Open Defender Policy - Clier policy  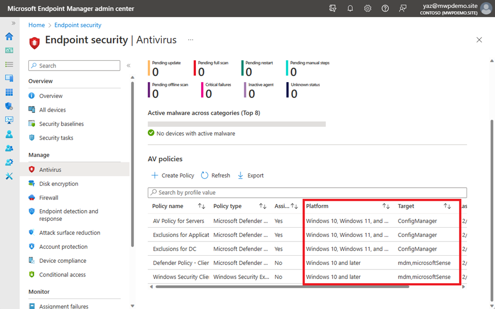coord(181,263)
